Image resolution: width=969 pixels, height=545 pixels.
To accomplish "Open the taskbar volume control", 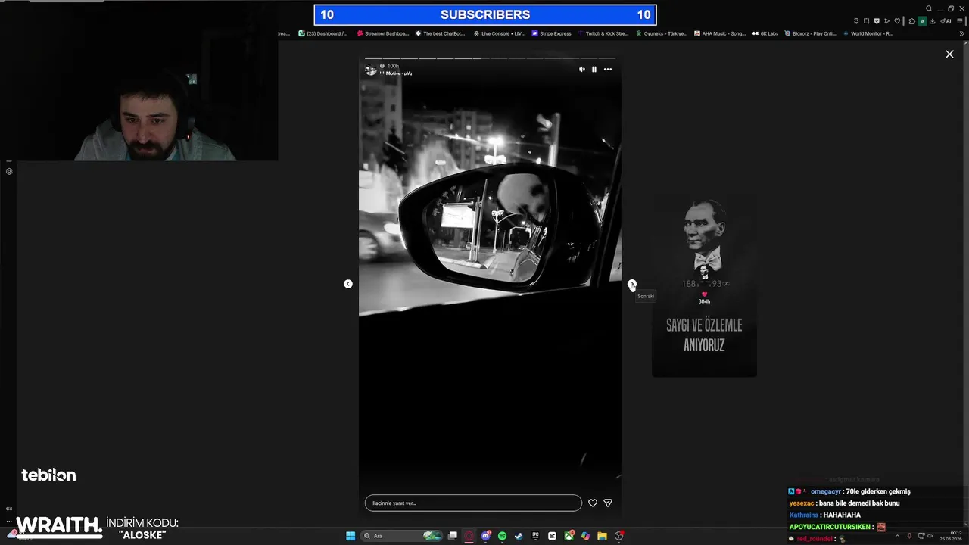I will [x=930, y=536].
